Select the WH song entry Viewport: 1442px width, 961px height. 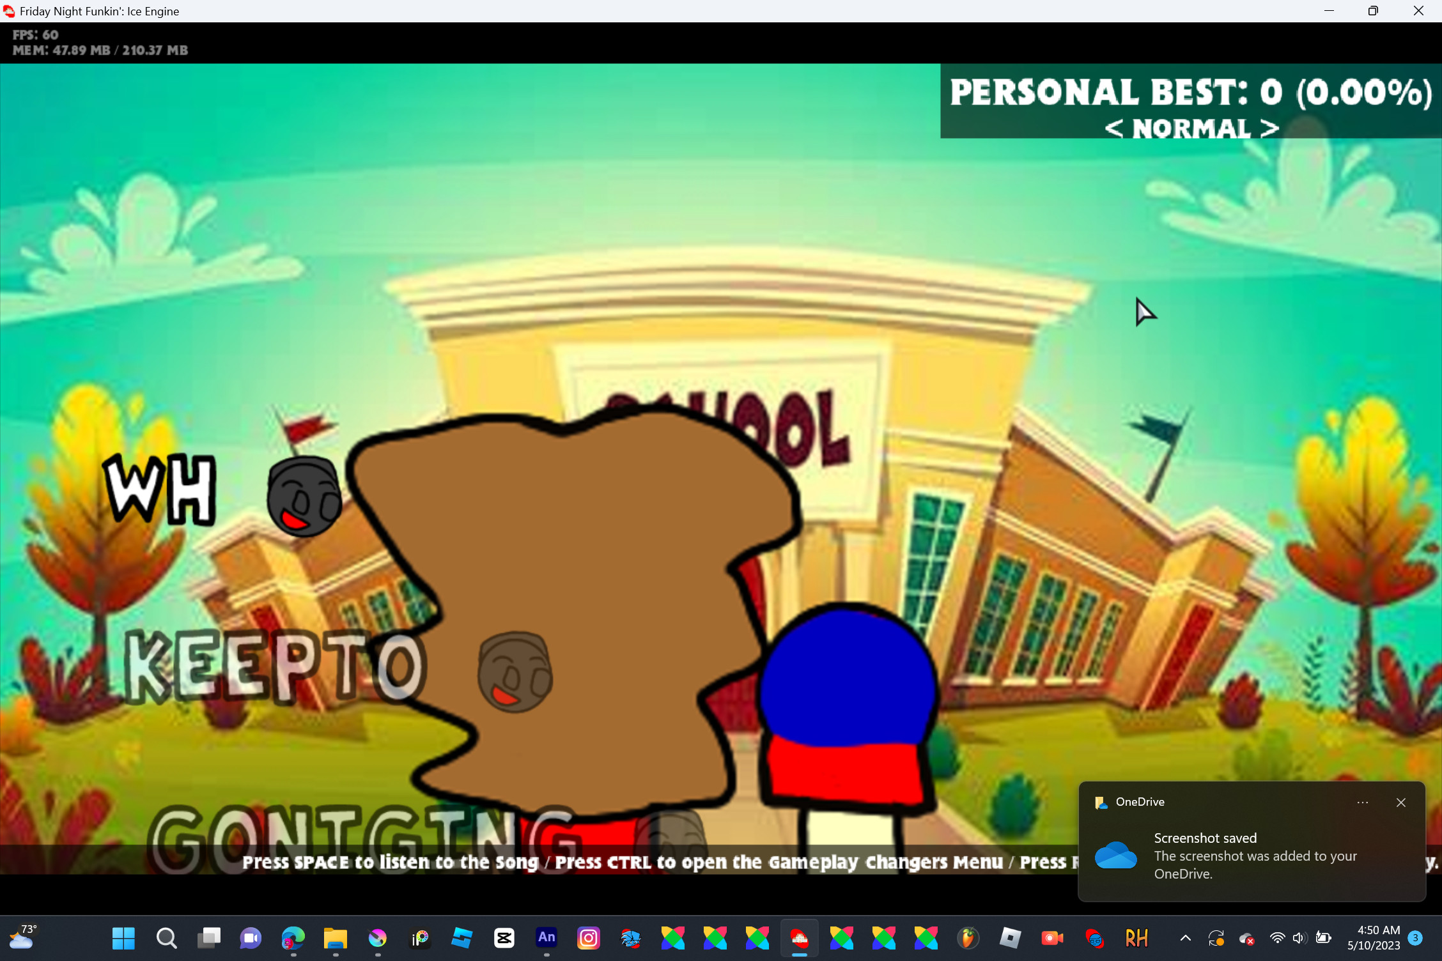160,490
